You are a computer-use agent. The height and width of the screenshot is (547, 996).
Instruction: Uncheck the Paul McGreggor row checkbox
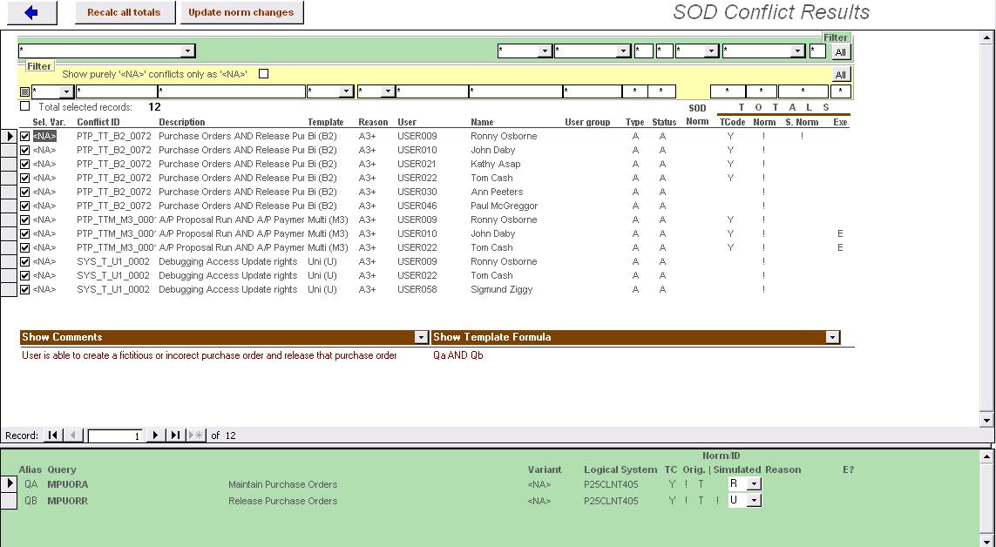pyautogui.click(x=24, y=206)
